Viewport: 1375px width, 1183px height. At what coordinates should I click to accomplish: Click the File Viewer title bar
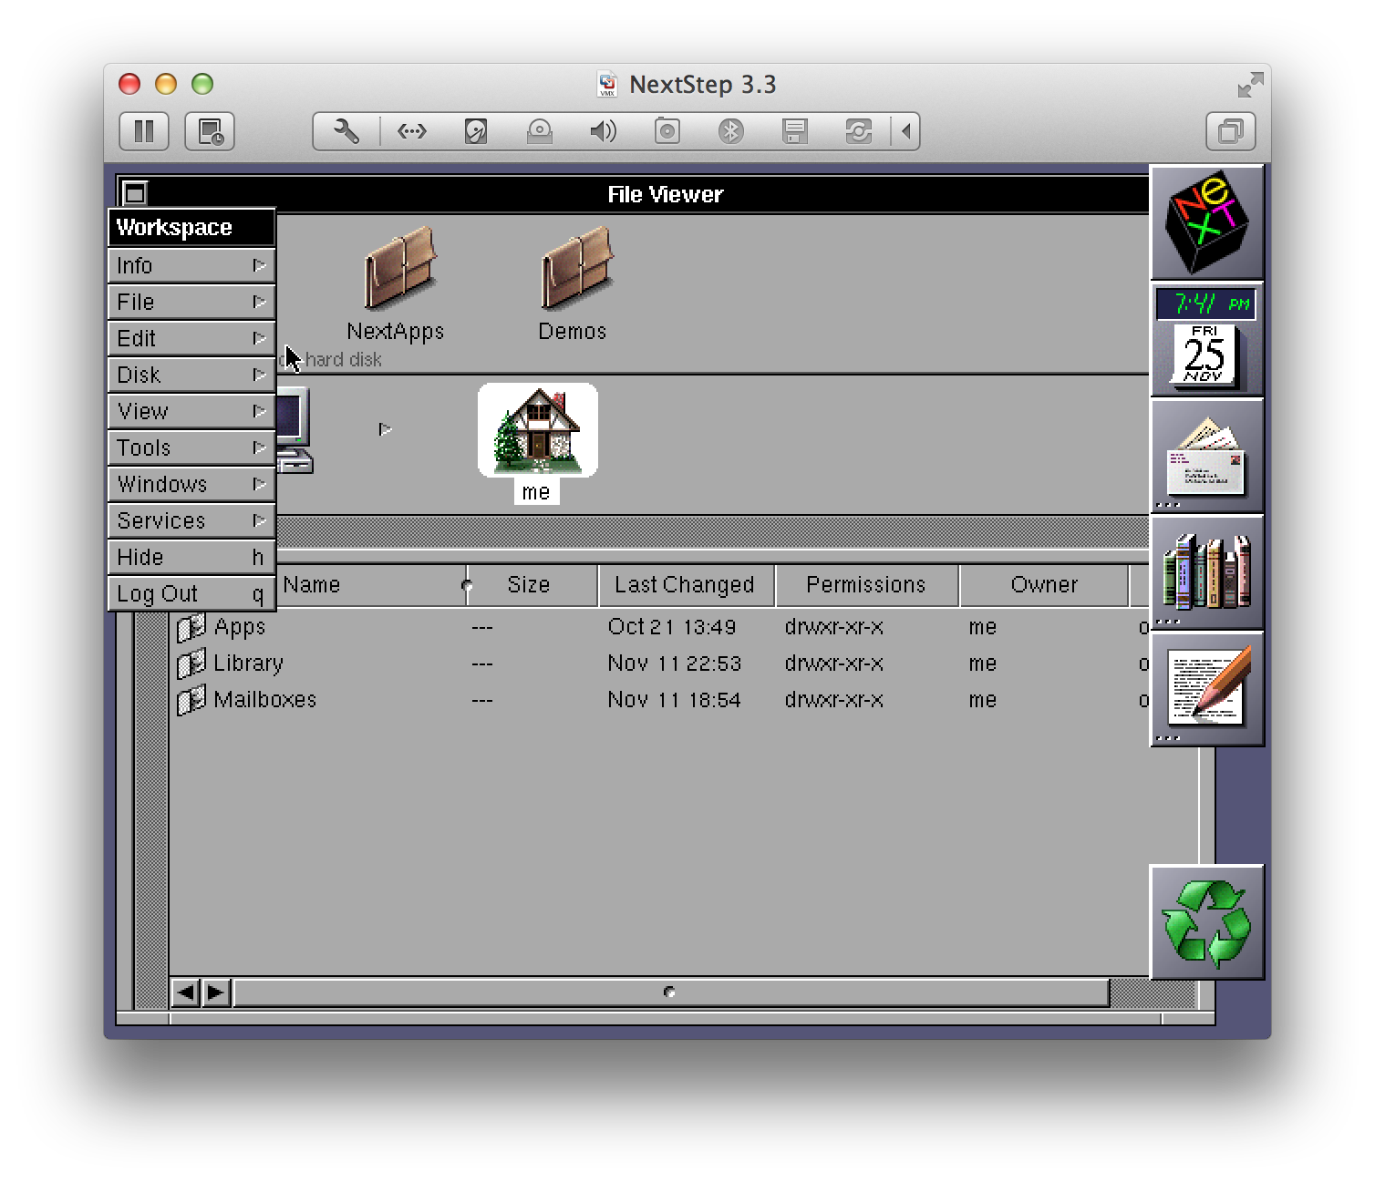coord(666,193)
